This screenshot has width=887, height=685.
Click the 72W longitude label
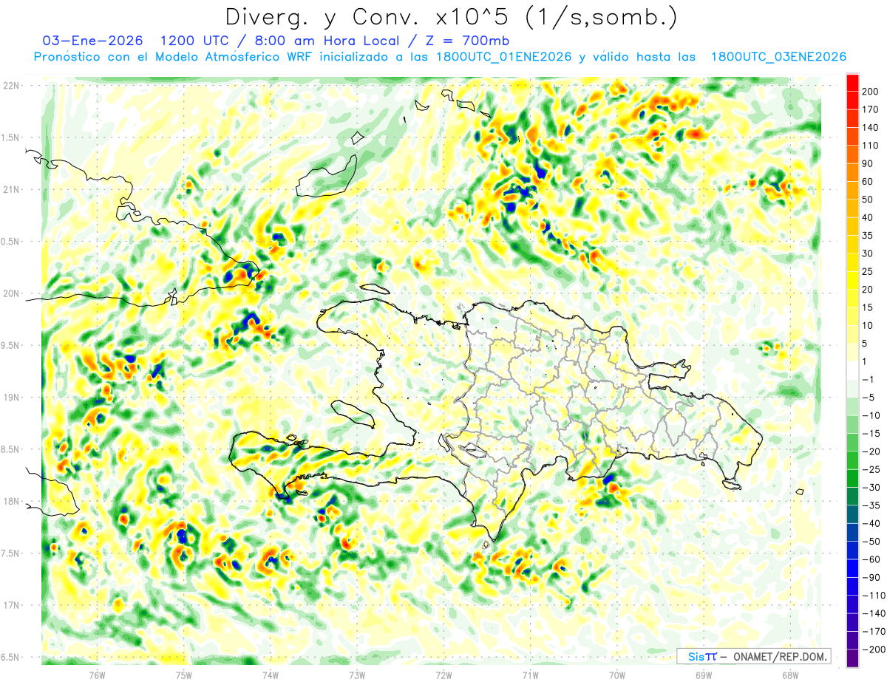[443, 675]
